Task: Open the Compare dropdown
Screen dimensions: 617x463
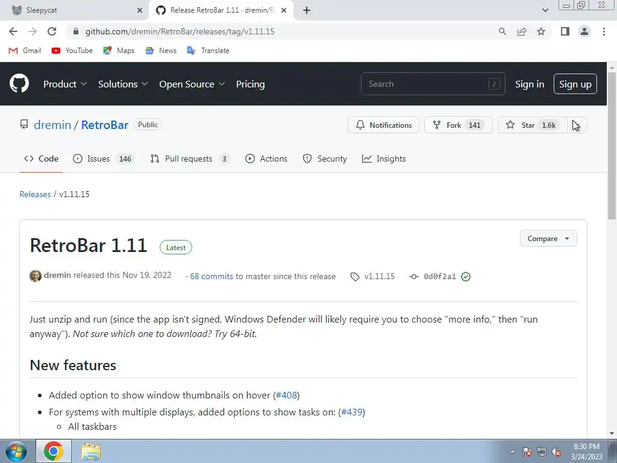Action: coord(548,238)
